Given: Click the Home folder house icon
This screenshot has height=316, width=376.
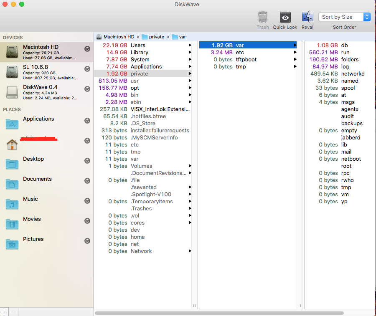Looking at the screenshot, I should (x=12, y=144).
